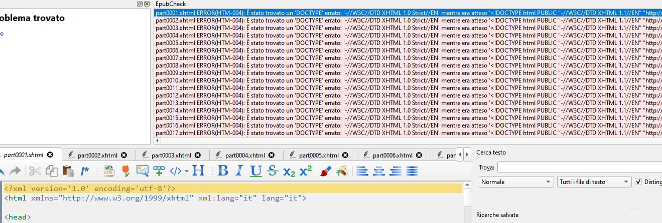Click the superscript x² icon

[x=306, y=171]
